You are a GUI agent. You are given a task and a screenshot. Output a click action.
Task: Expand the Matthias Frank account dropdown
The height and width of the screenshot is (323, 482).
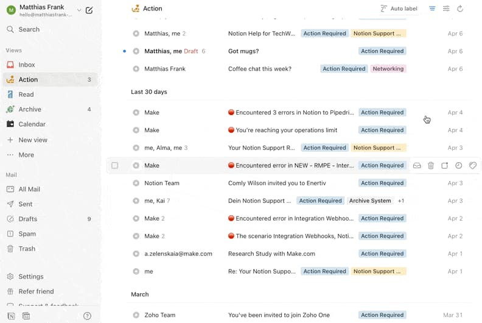coord(79,10)
